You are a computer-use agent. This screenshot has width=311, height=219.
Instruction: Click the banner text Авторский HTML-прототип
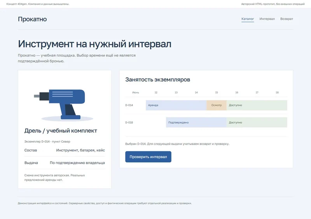point(273,4)
